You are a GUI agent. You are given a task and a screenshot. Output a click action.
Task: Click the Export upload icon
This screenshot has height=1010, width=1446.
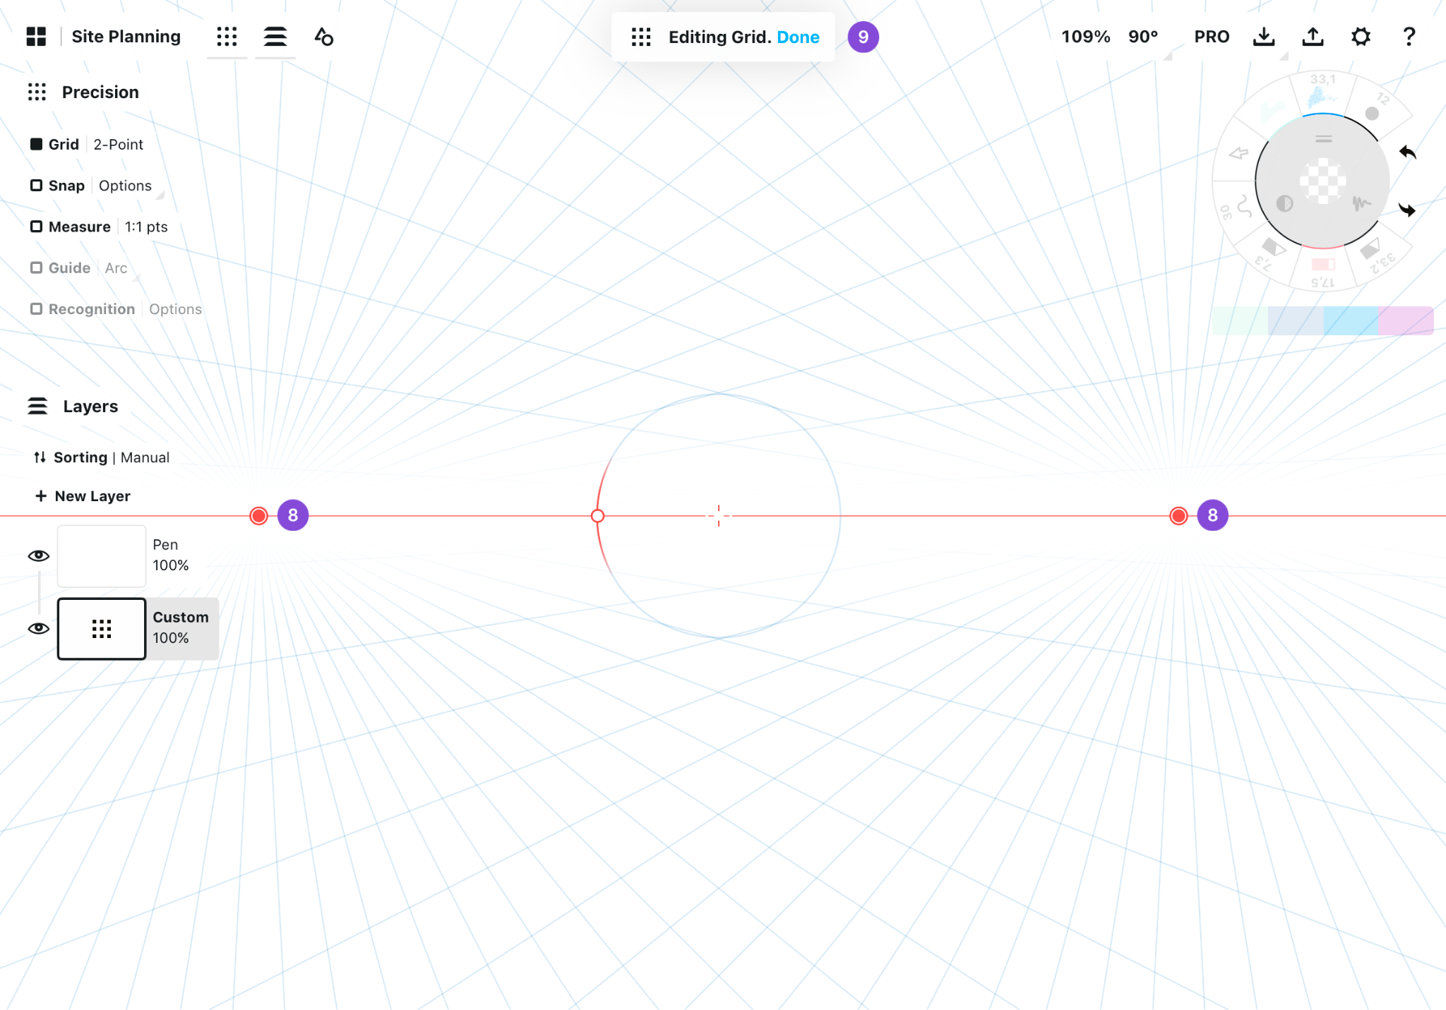(x=1313, y=37)
